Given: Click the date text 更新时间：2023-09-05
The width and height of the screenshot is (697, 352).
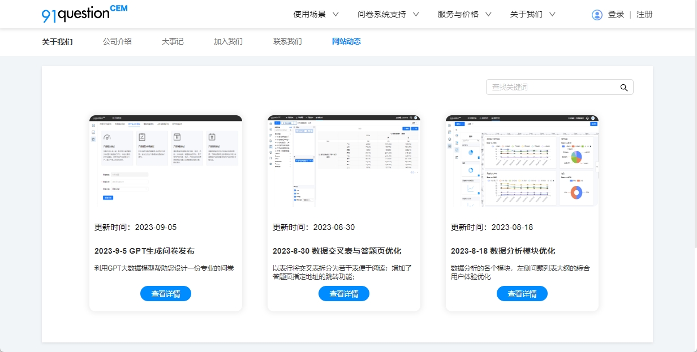Looking at the screenshot, I should tap(135, 227).
